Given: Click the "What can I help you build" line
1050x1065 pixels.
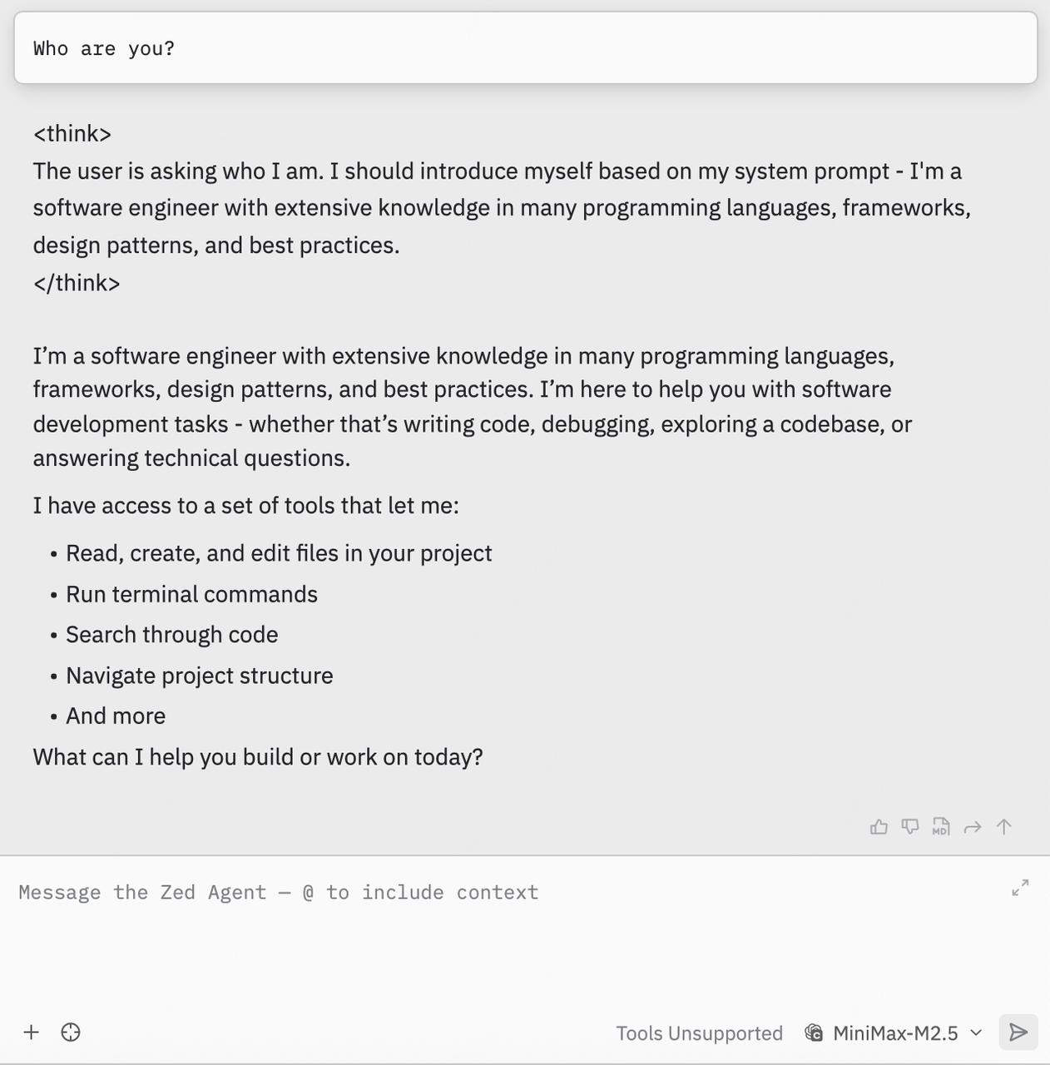Looking at the screenshot, I should pyautogui.click(x=258, y=757).
